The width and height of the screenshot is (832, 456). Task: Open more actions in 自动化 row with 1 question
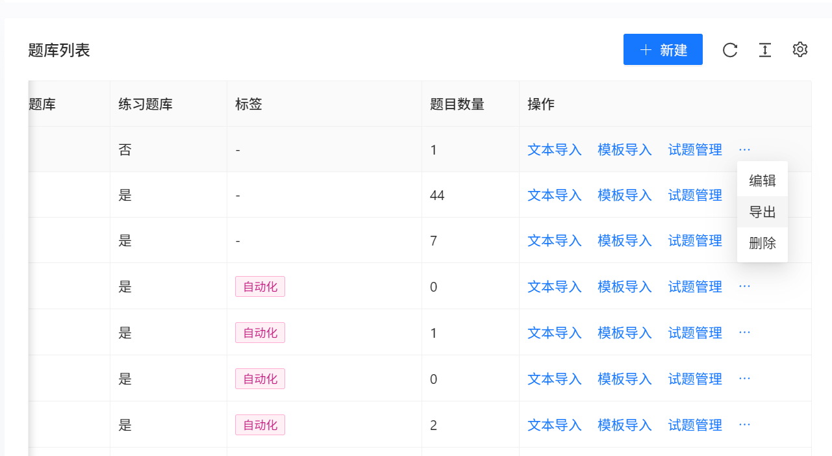click(x=745, y=333)
